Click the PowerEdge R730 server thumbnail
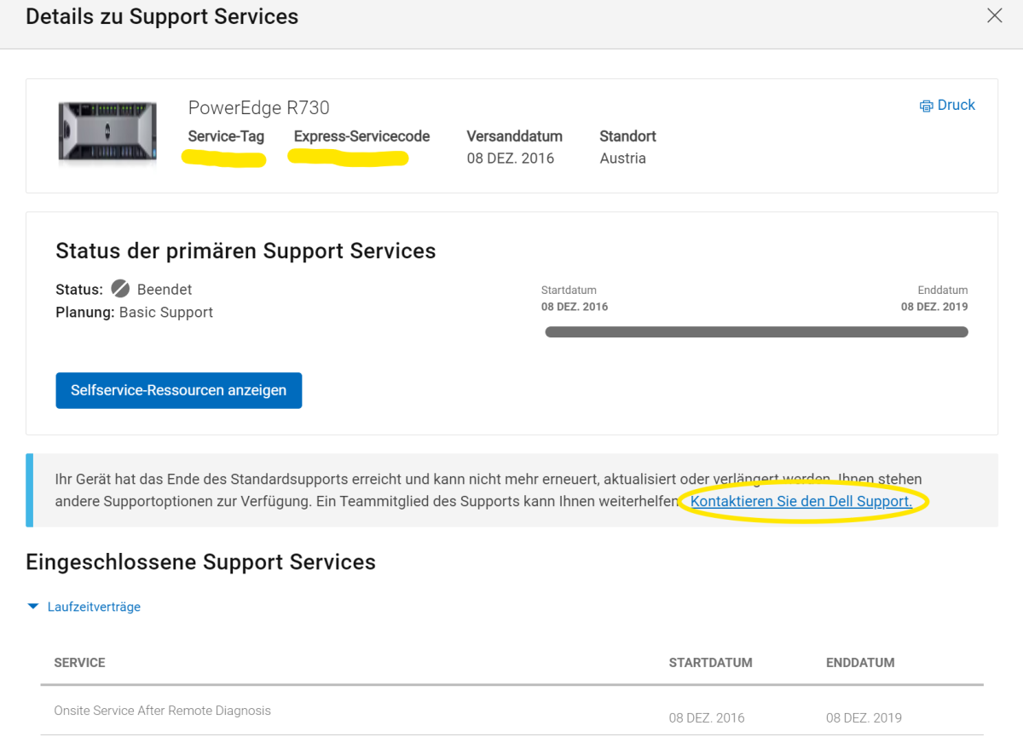This screenshot has width=1023, height=737. 107,132
